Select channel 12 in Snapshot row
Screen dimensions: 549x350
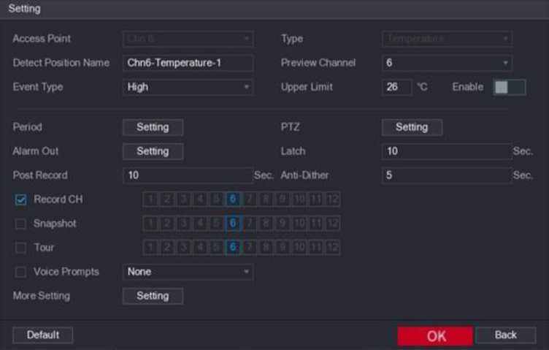pos(332,224)
